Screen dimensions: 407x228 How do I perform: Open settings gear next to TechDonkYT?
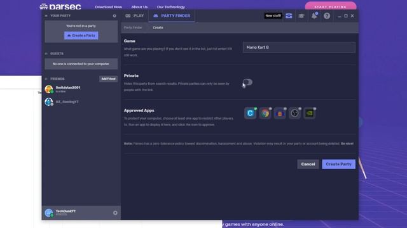click(x=115, y=213)
